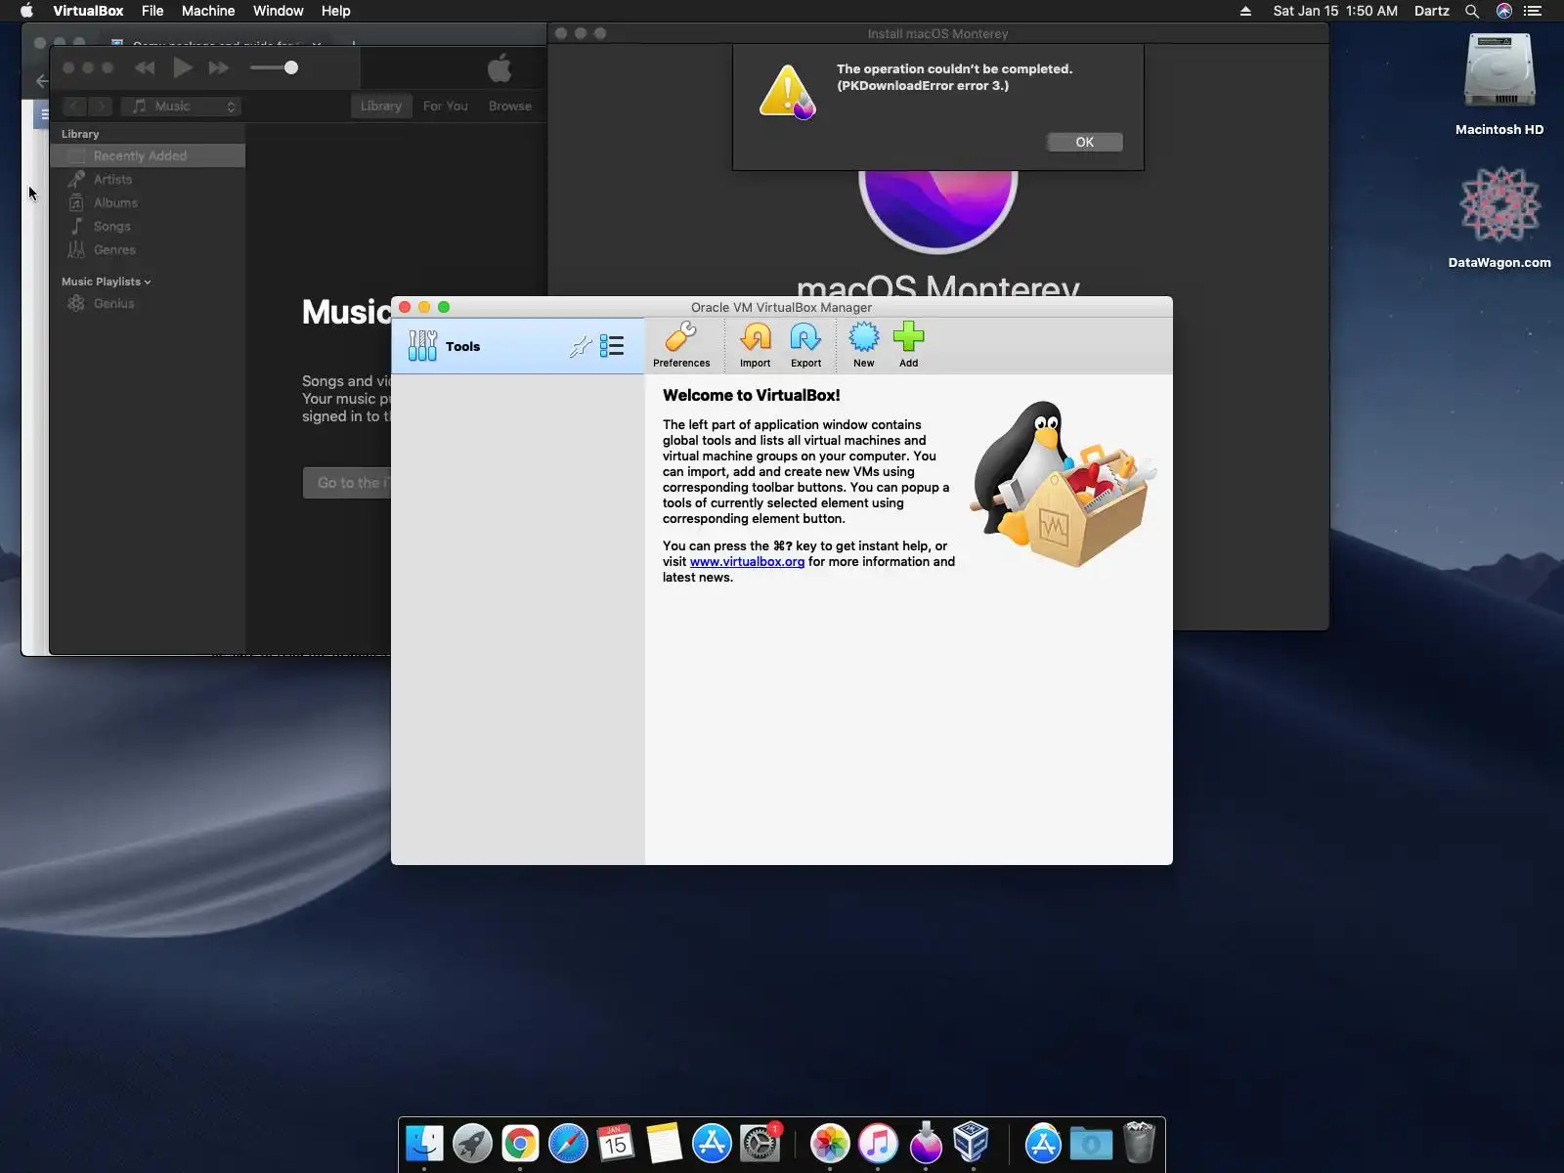The height and width of the screenshot is (1173, 1564).
Task: Select the Tools item in VirtualBox Manager
Action: pos(518,346)
